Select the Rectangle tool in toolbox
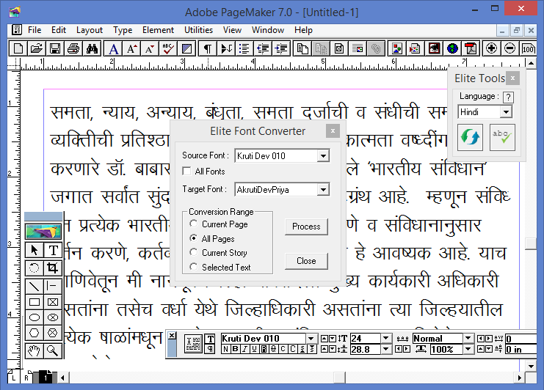 point(35,302)
